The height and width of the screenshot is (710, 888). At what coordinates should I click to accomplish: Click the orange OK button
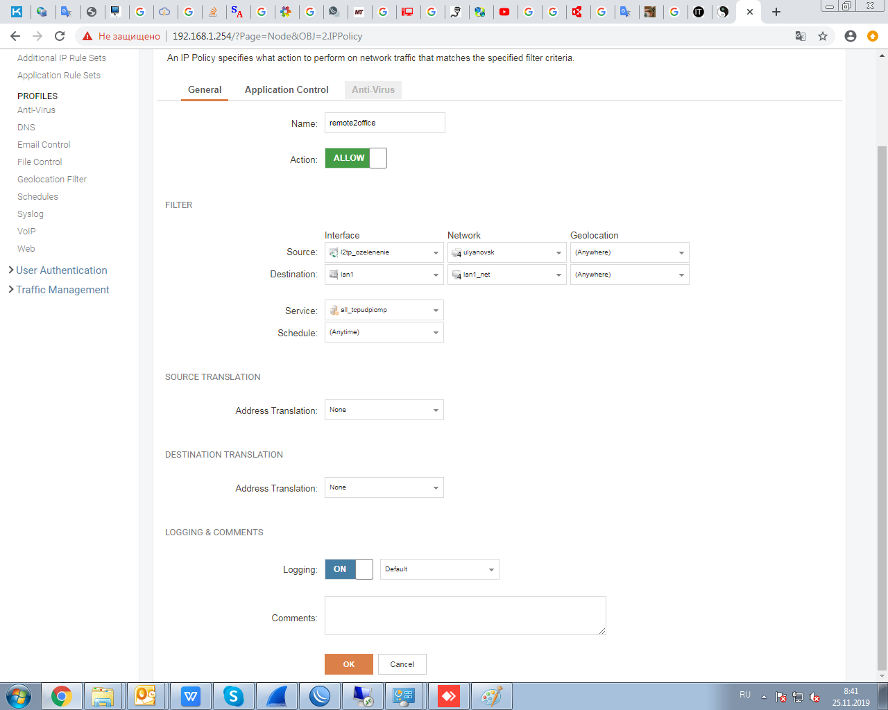pos(349,664)
